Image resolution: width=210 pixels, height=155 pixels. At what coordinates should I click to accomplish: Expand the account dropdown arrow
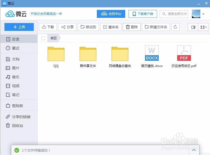[203, 14]
